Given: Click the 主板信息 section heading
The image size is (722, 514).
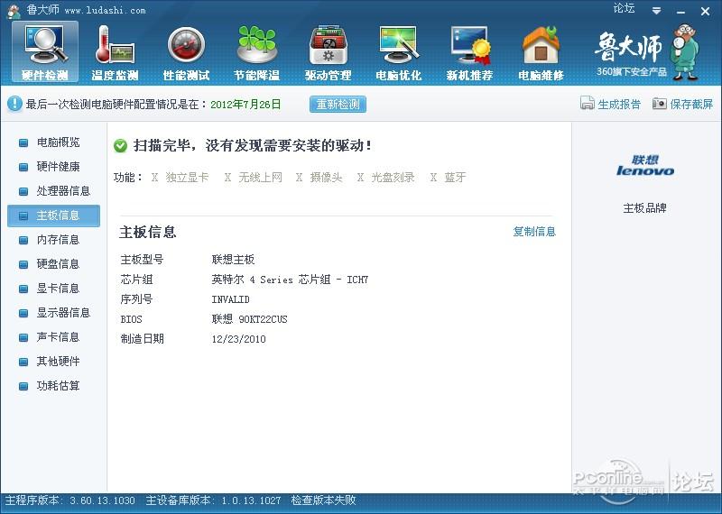Looking at the screenshot, I should click(x=148, y=232).
